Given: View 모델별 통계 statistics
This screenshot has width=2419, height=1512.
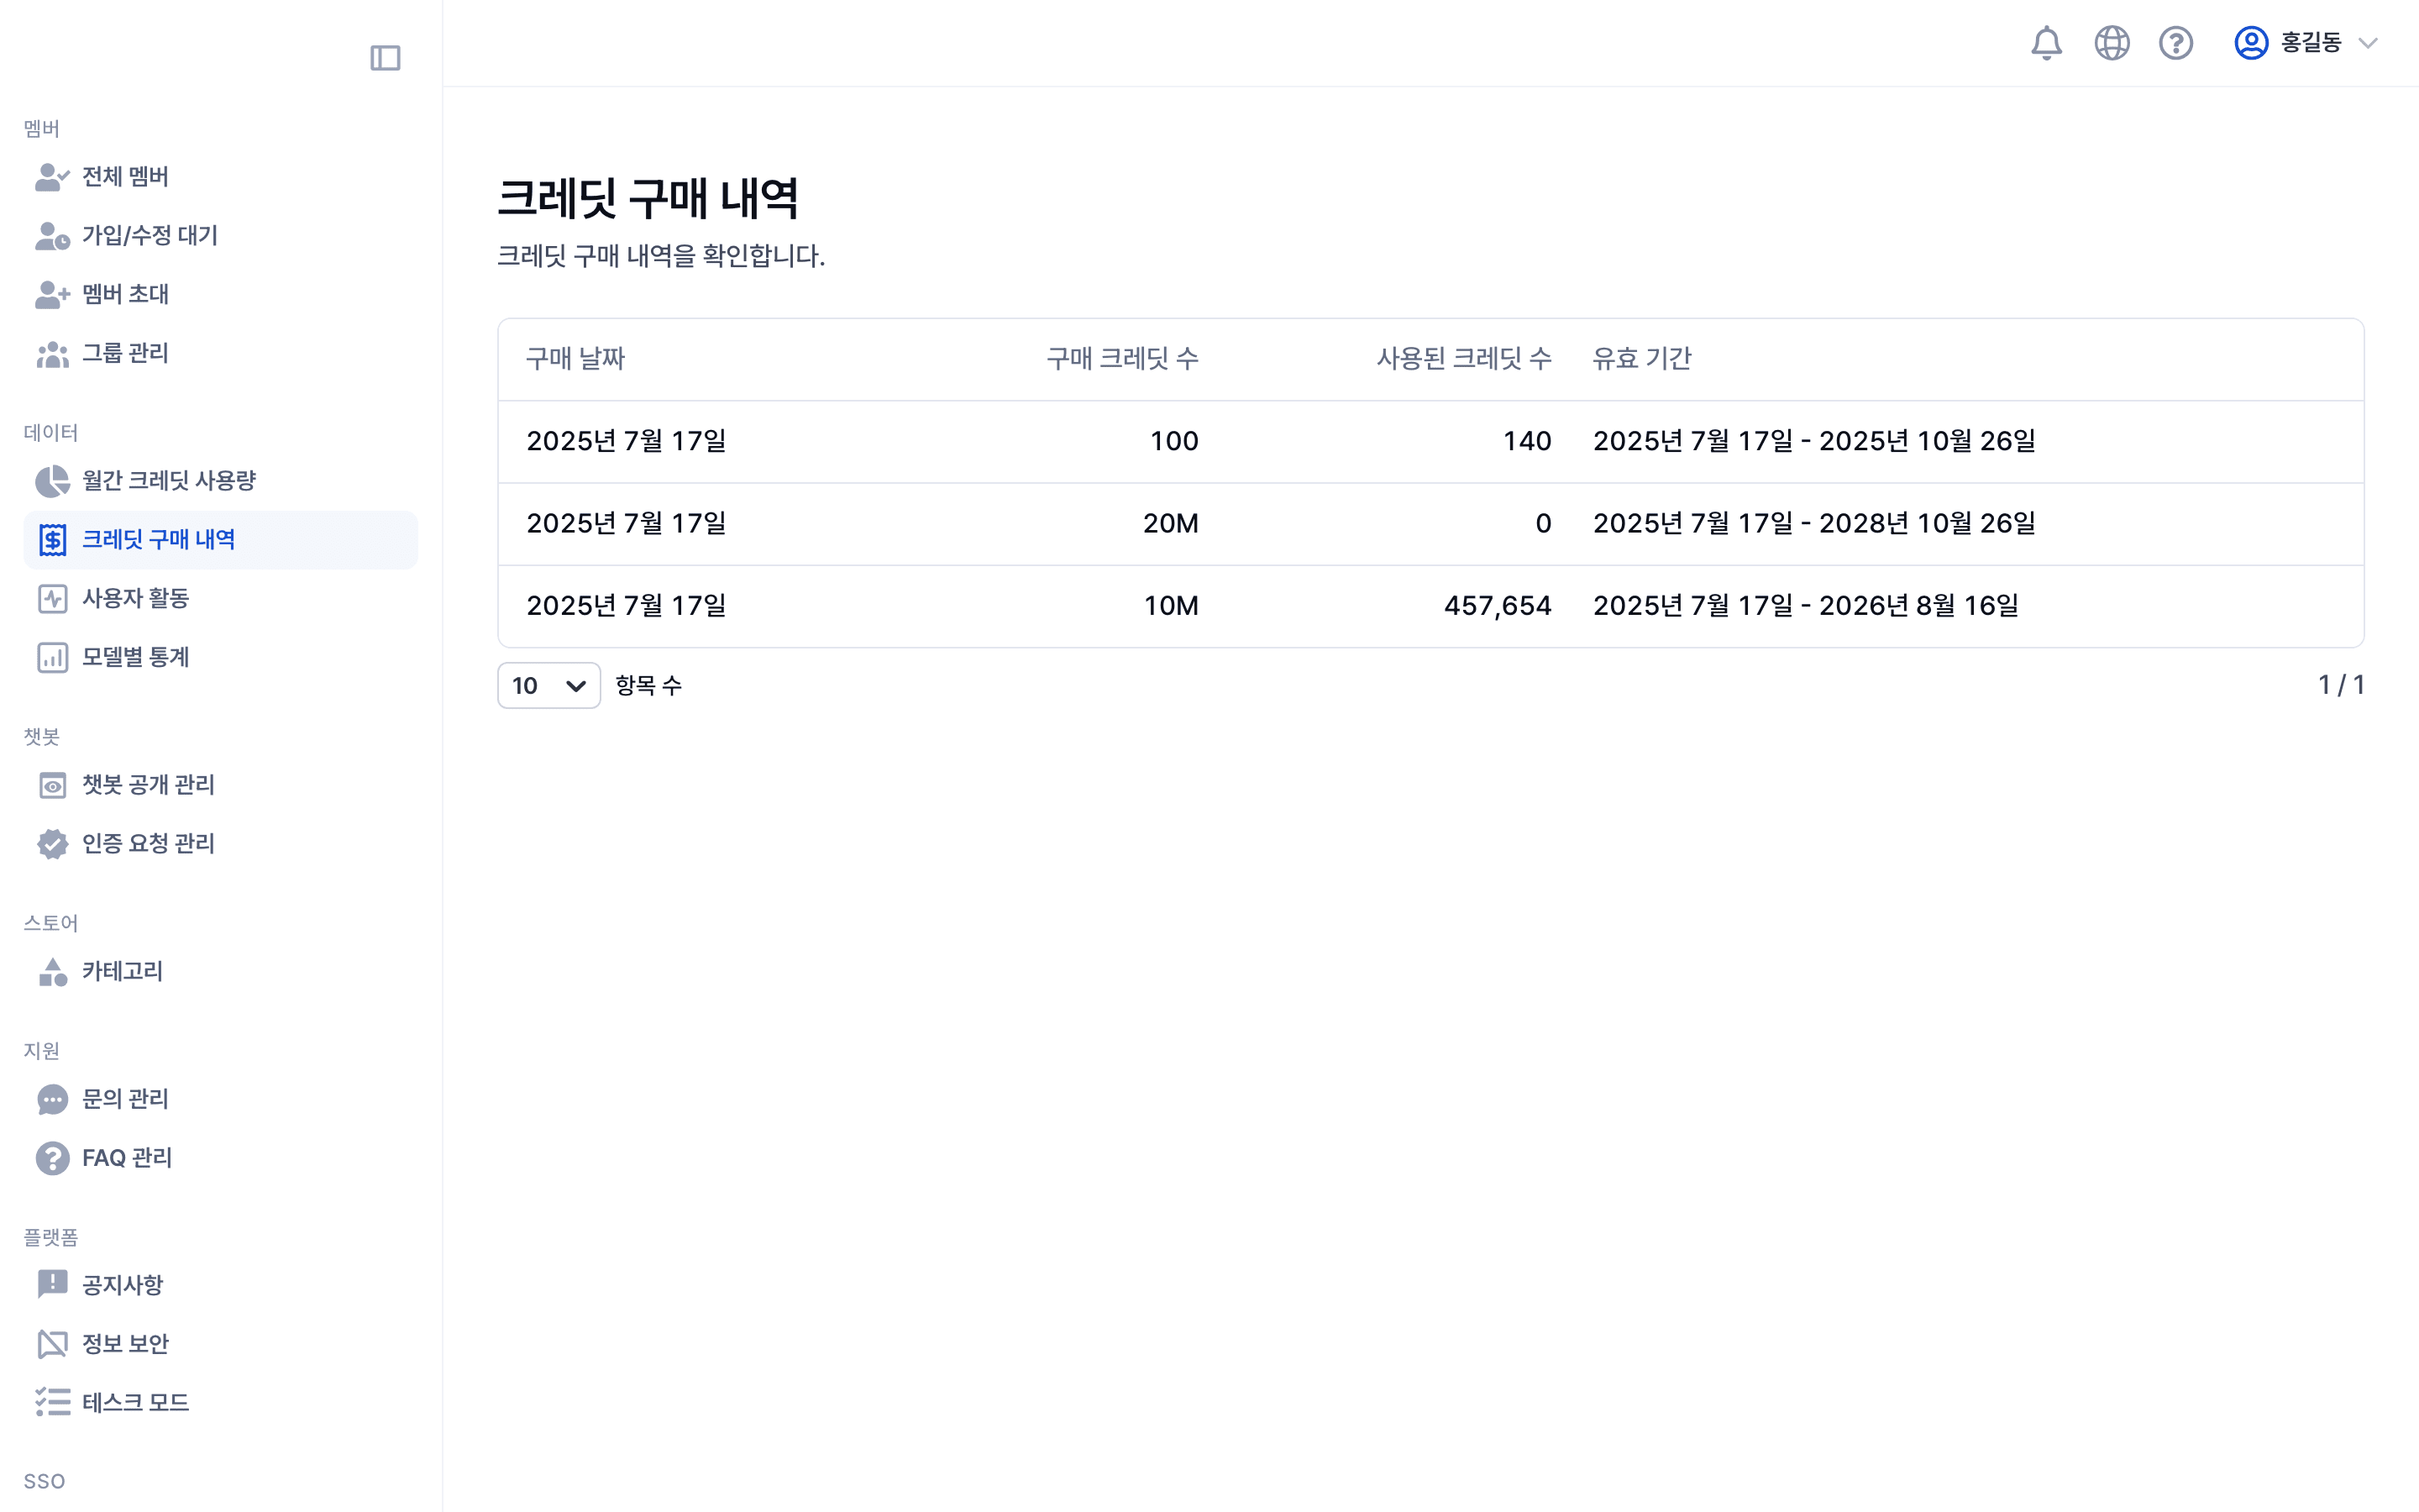Looking at the screenshot, I should pos(136,657).
